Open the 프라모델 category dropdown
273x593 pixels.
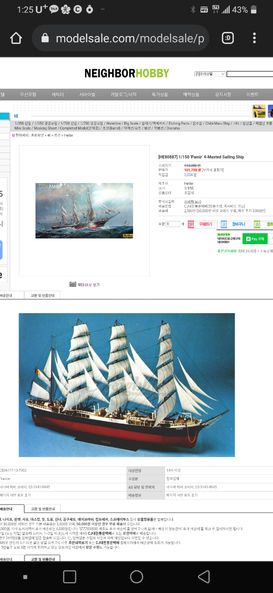(210, 74)
